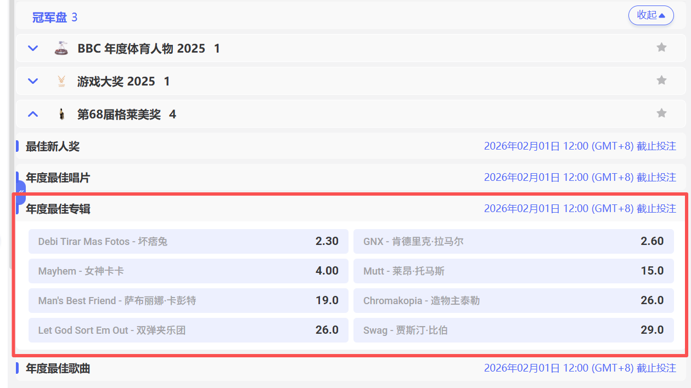Click the 游戏大奖 2025 award icon
The width and height of the screenshot is (691, 388).
[x=61, y=82]
